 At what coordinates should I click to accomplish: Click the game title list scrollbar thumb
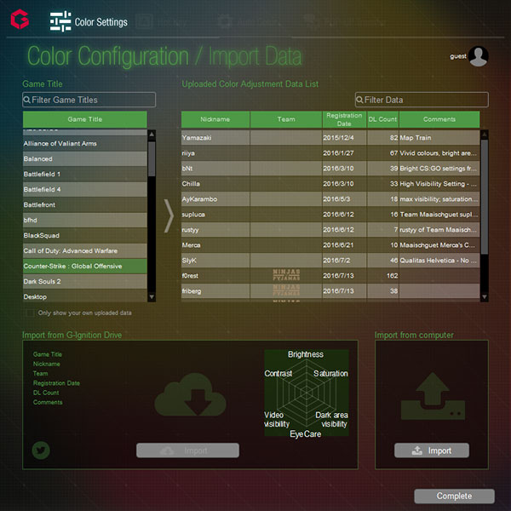pyautogui.click(x=152, y=158)
